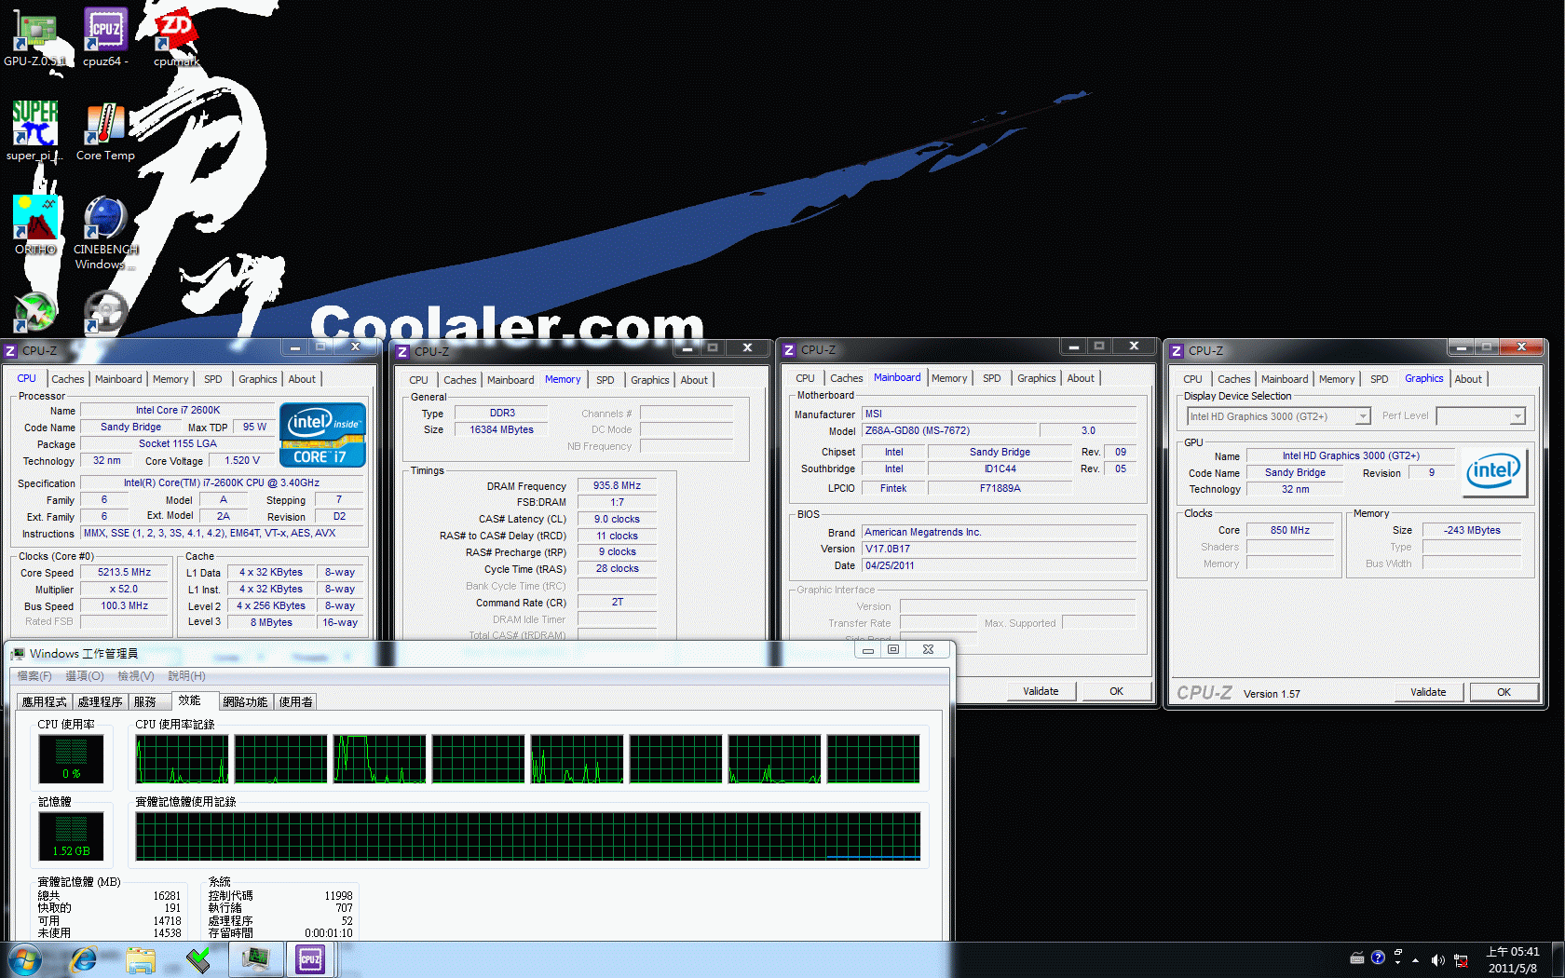The height and width of the screenshot is (978, 1565).
Task: Click Task Manager title bar icon
Action: (x=18, y=654)
